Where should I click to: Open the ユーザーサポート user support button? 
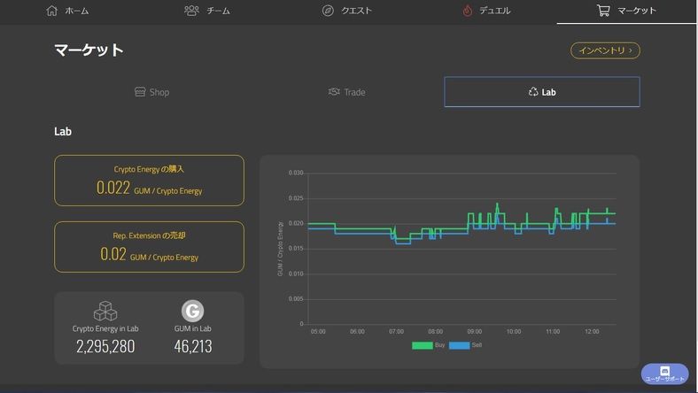tap(664, 374)
